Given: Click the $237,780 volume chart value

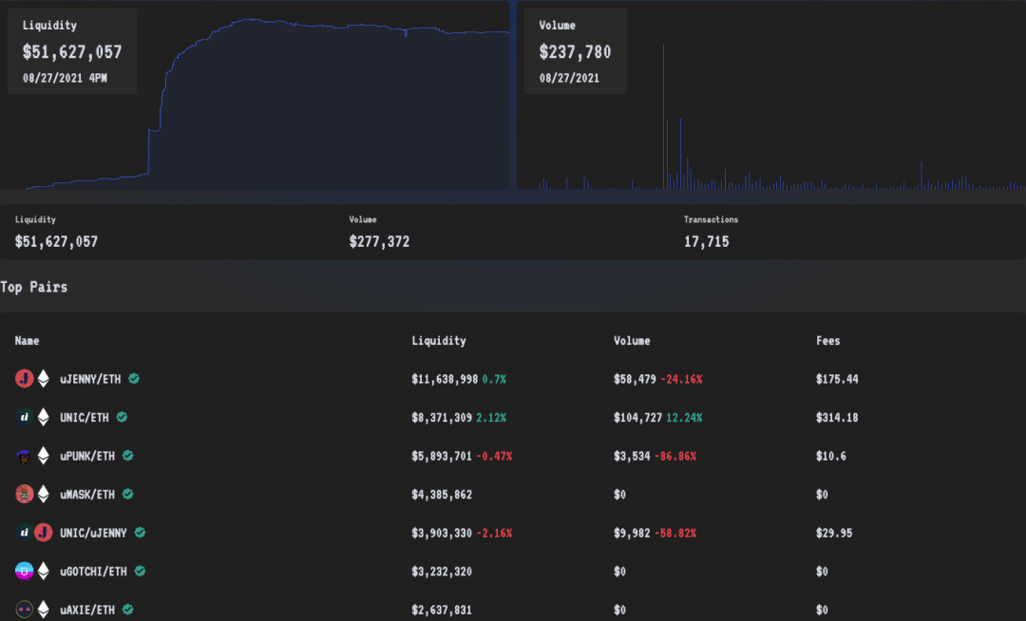Looking at the screenshot, I should coord(575,52).
